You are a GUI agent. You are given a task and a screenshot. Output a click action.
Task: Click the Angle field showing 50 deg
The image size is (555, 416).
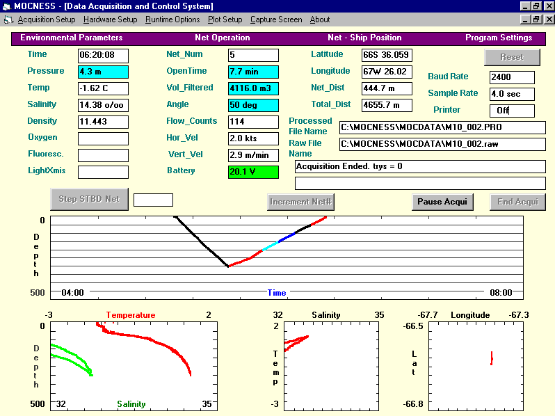pos(253,105)
